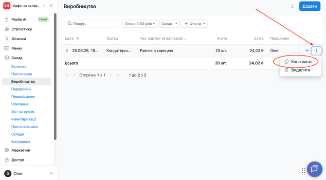Screen dimensions: 326x180
Task: Open Звіт за рухом report
Action: click(23, 111)
